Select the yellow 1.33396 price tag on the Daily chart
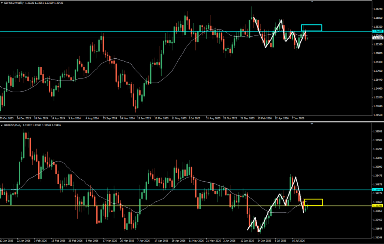The image size is (384, 244). (378, 206)
